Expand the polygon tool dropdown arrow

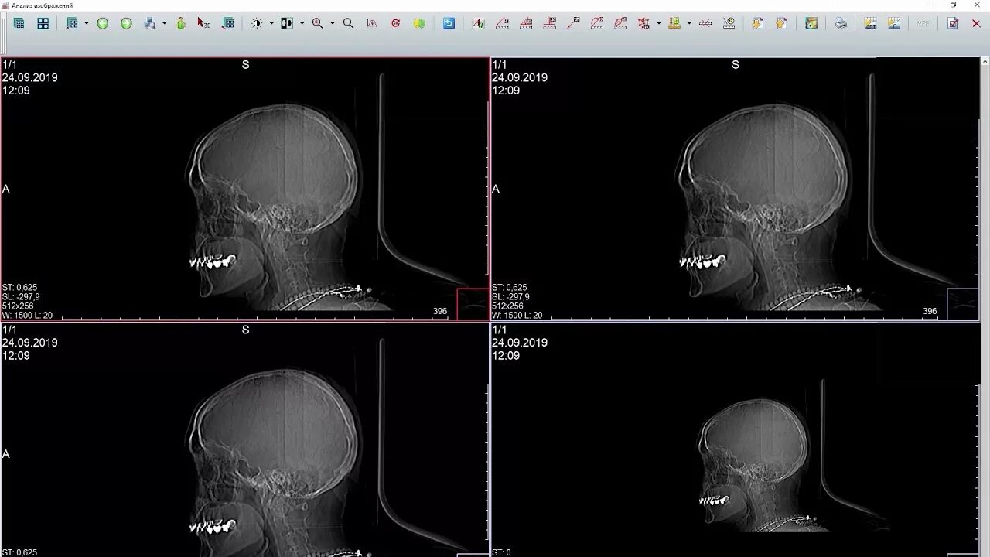658,23
